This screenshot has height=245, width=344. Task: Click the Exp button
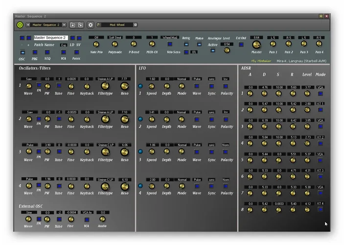(x=63, y=45)
